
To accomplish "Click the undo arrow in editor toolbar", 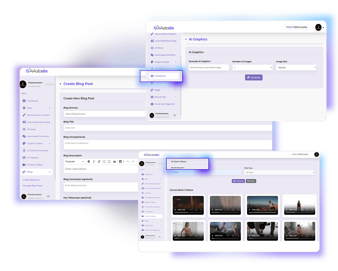I will click(128, 162).
